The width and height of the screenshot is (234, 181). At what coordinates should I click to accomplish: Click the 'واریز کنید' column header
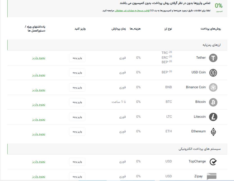point(80,29)
